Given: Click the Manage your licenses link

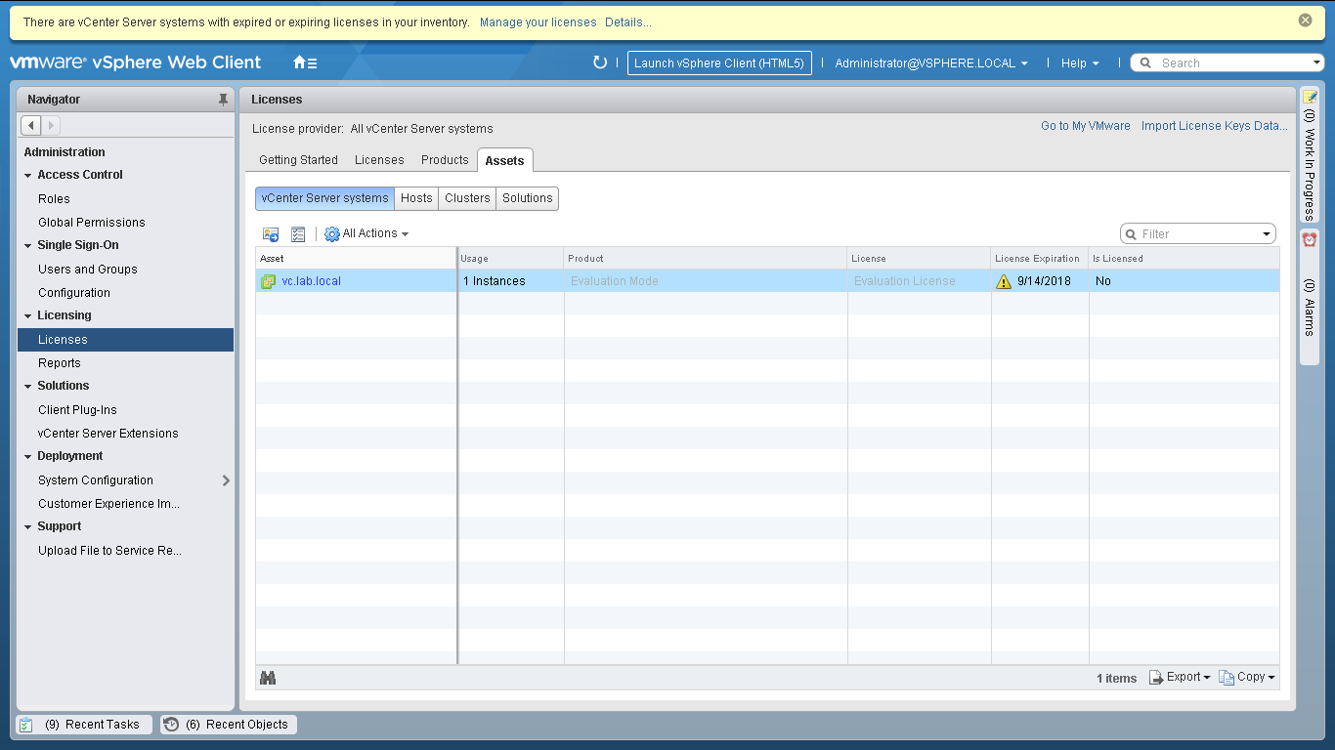Looking at the screenshot, I should (538, 21).
